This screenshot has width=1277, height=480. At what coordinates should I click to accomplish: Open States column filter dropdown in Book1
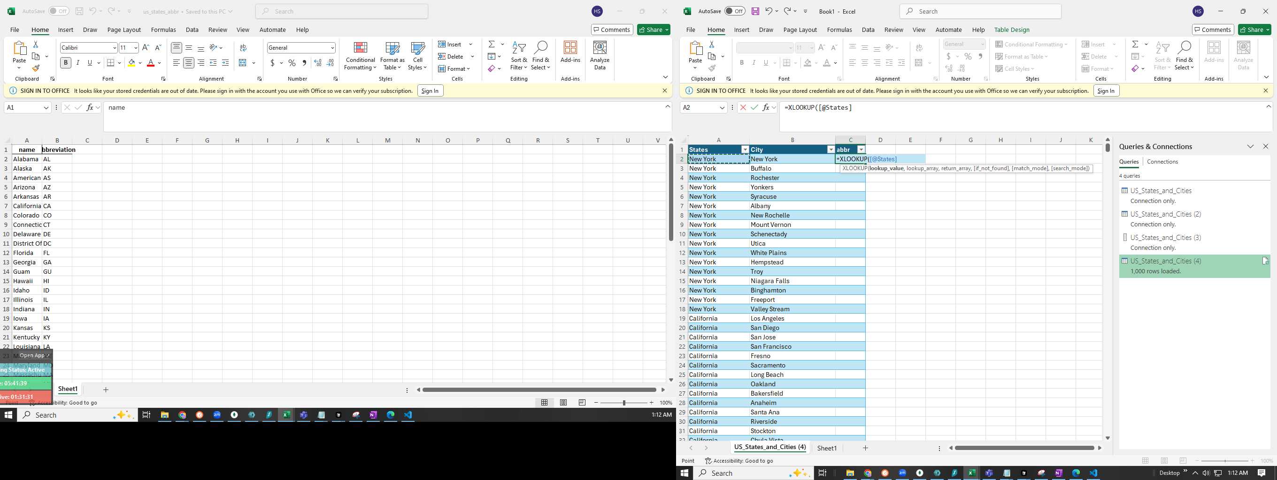pyautogui.click(x=745, y=150)
